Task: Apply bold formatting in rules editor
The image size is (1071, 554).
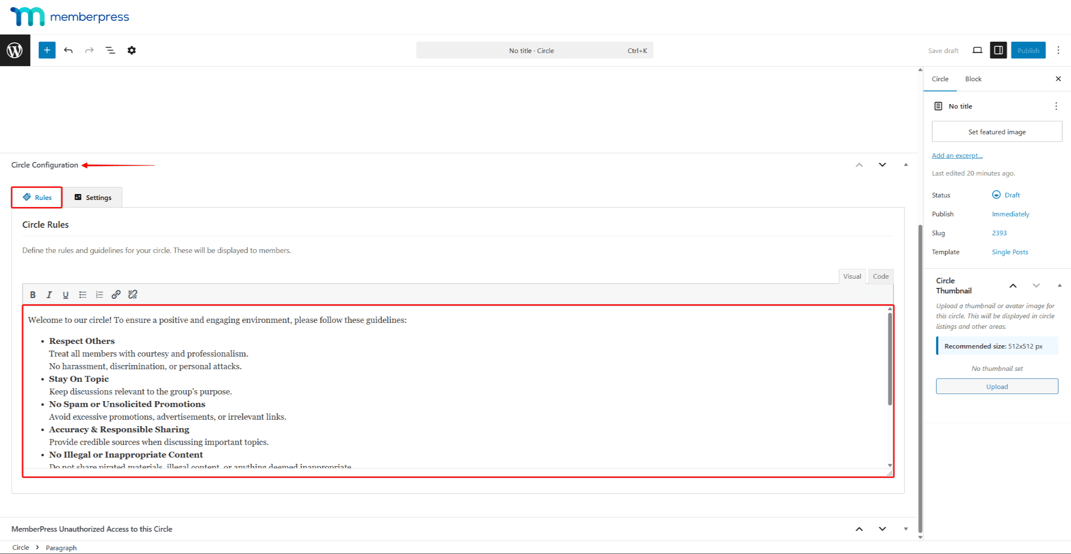Action: [x=32, y=295]
